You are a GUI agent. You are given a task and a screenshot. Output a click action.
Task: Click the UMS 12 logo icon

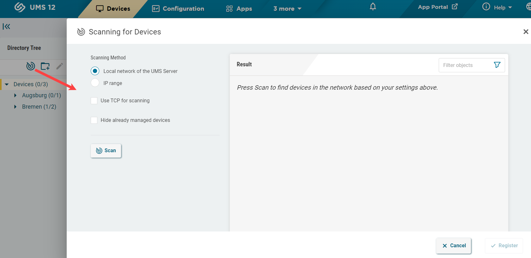20,7
